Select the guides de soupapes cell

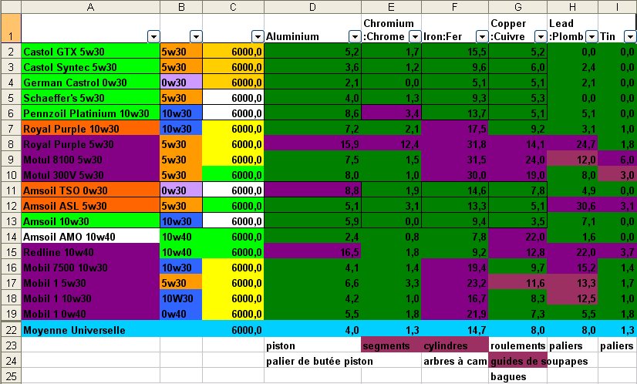pos(517,361)
